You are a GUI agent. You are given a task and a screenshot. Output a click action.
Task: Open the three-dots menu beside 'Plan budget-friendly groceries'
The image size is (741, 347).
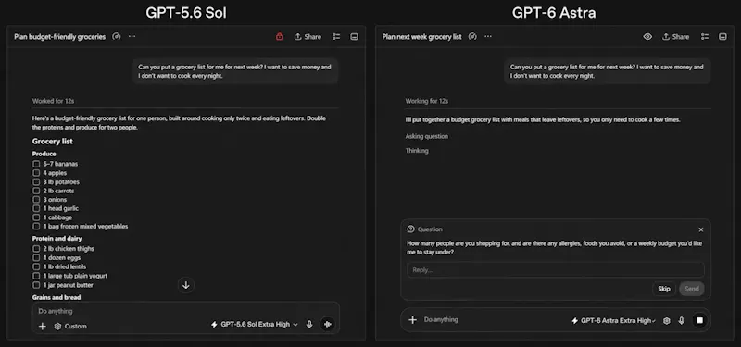[x=132, y=36]
